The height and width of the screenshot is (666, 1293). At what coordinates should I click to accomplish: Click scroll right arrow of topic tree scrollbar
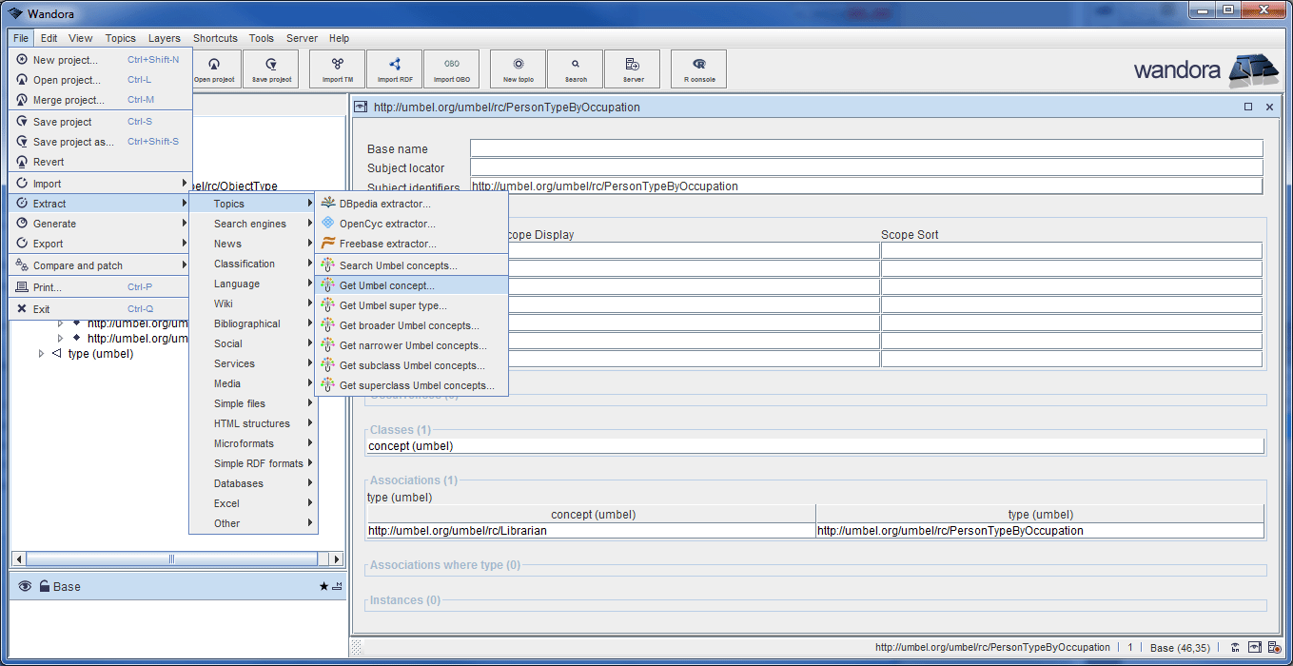coord(336,559)
